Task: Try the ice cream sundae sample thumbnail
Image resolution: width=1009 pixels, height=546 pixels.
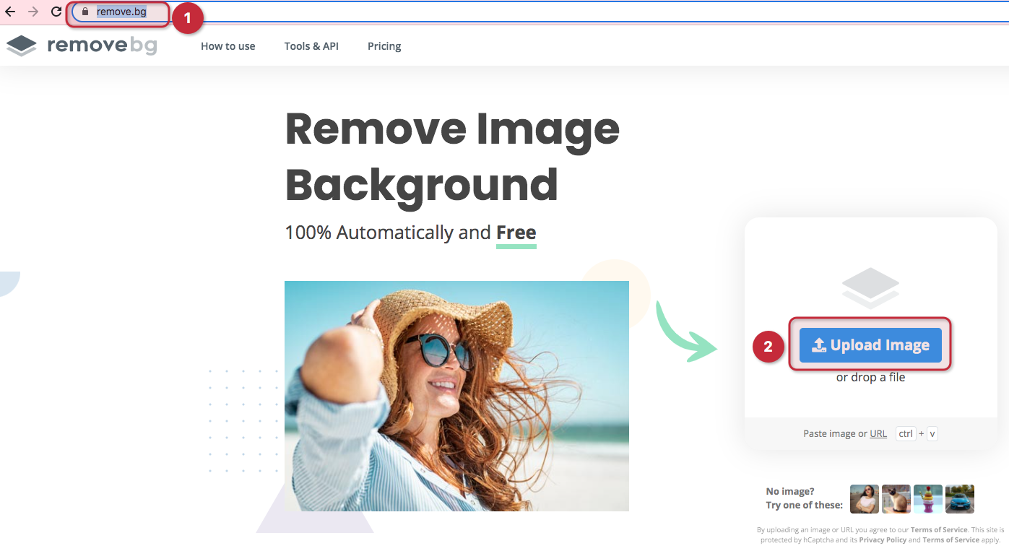Action: [928, 499]
